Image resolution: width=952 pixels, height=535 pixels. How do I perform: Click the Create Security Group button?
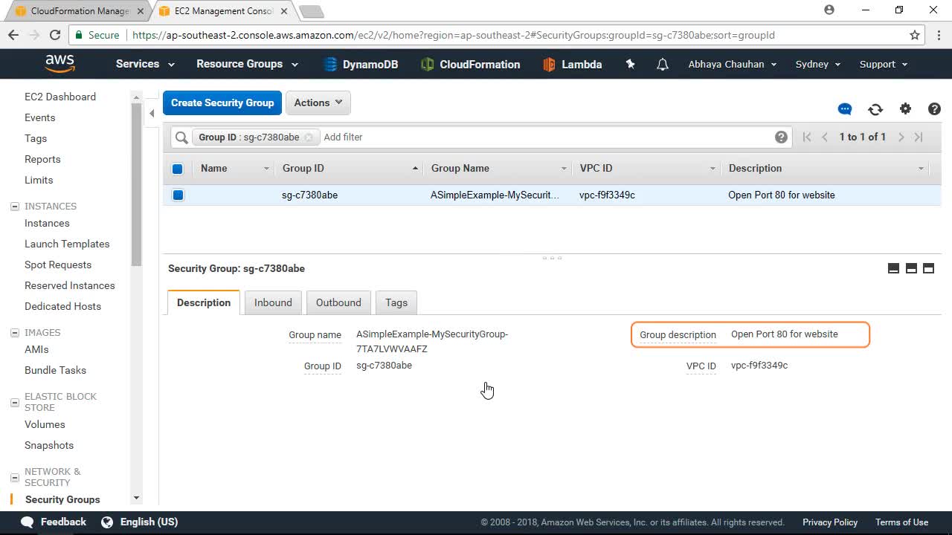coord(222,103)
